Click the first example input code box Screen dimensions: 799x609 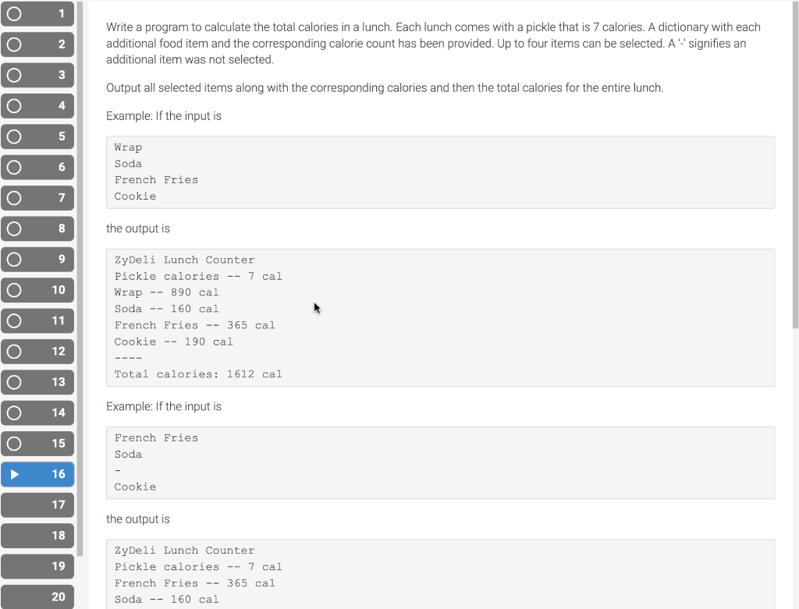click(x=441, y=172)
